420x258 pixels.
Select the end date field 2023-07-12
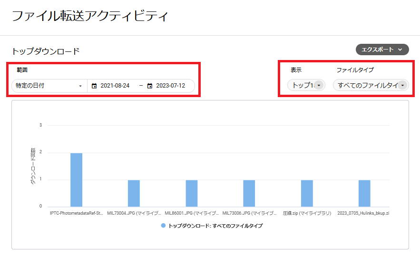coord(170,86)
